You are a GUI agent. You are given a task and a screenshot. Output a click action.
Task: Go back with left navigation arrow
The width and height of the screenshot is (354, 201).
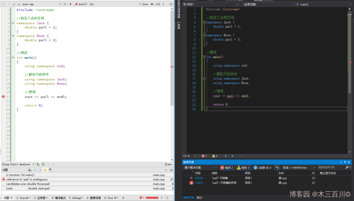4,4
